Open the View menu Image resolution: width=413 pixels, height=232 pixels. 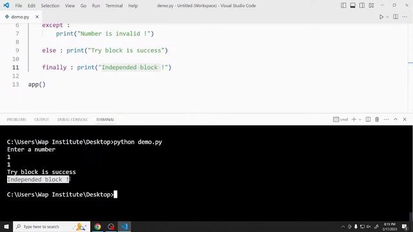point(70,6)
